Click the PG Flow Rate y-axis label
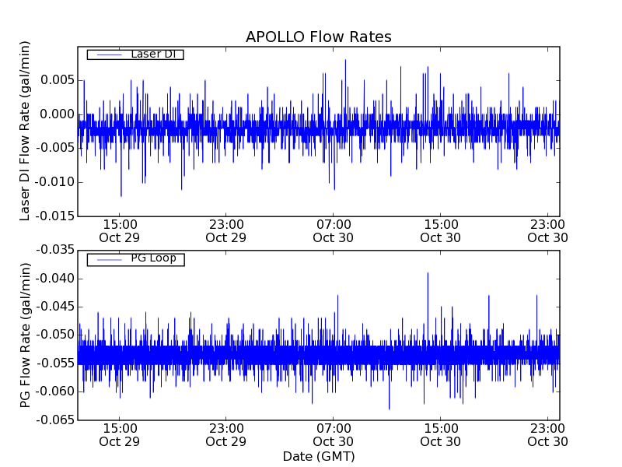622x467 pixels. 26,335
